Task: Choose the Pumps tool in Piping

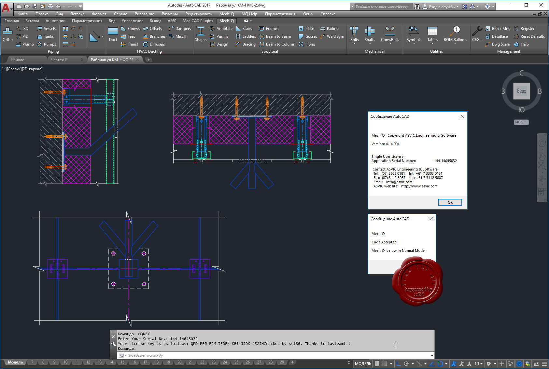Action: coord(46,44)
